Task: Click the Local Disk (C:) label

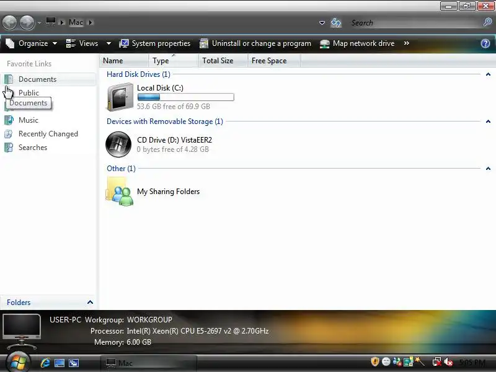Action: click(160, 88)
